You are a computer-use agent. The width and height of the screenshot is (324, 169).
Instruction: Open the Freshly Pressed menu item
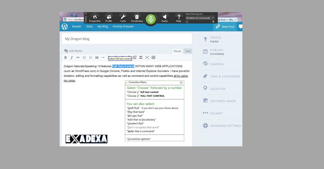tap(123, 26)
